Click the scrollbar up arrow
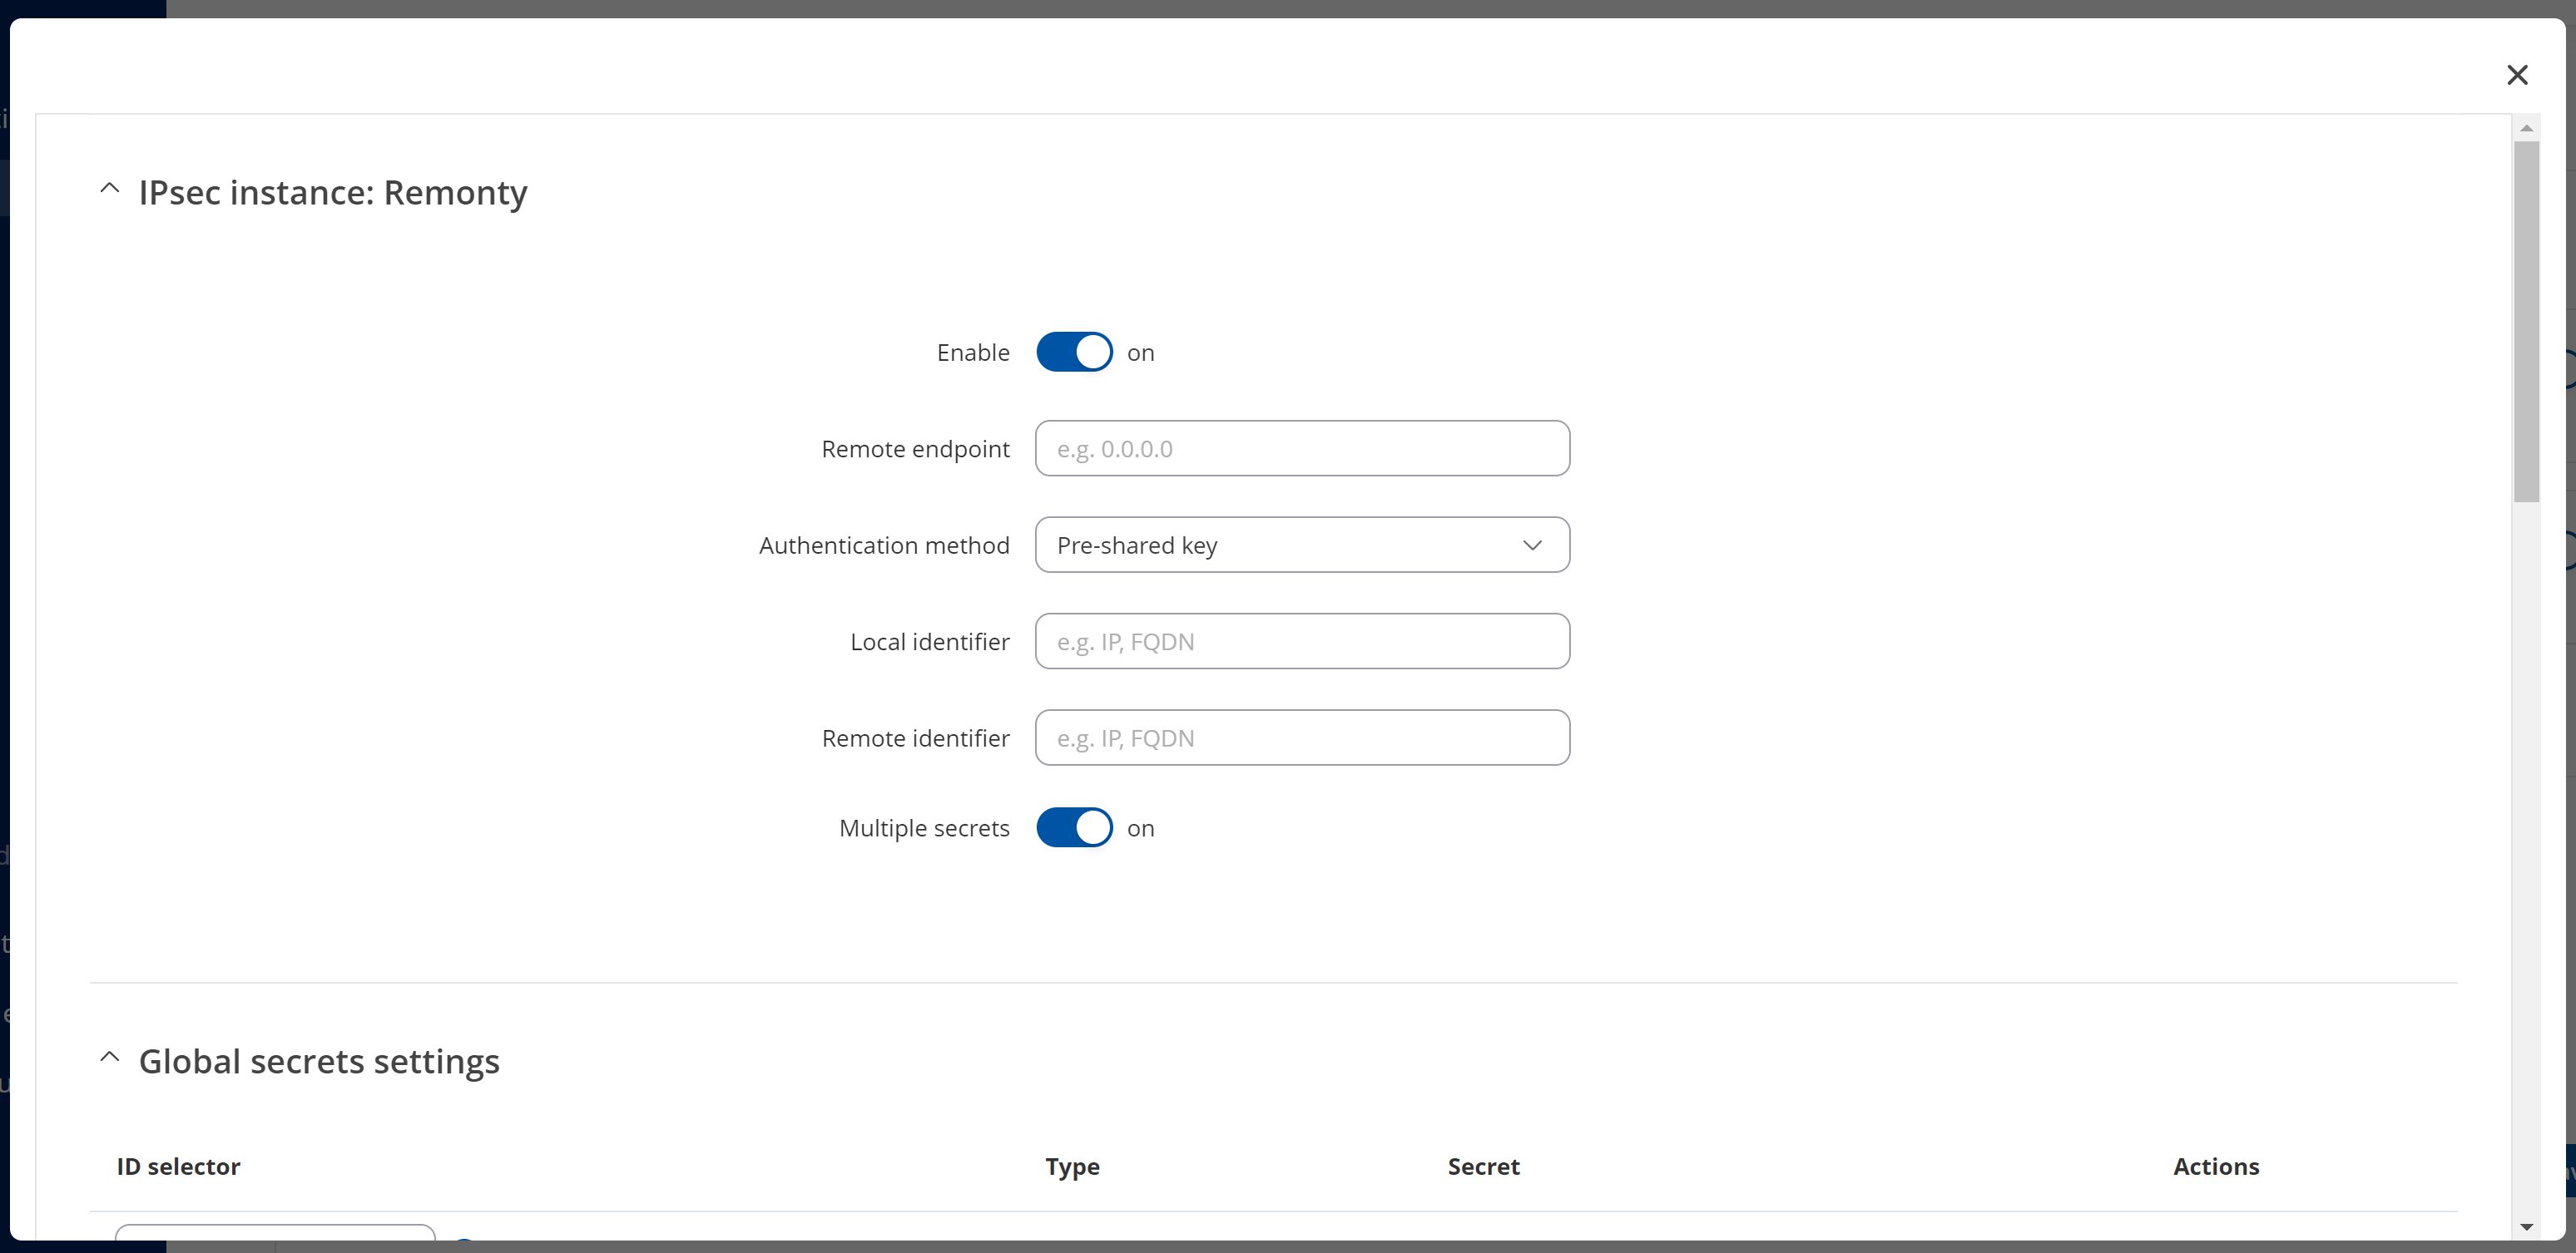2576x1253 pixels. [2526, 128]
